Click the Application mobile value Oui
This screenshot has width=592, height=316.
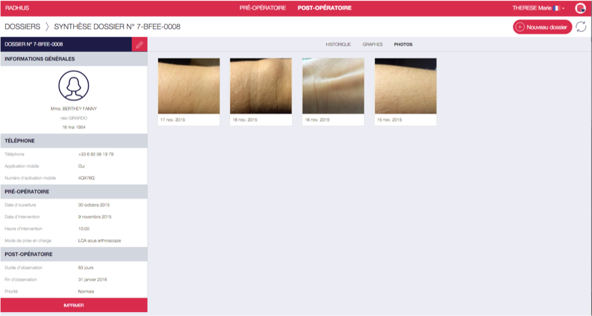click(x=82, y=166)
